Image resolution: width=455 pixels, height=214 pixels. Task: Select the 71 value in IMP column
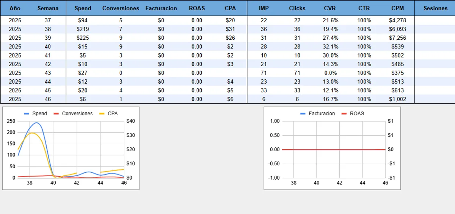coord(264,73)
